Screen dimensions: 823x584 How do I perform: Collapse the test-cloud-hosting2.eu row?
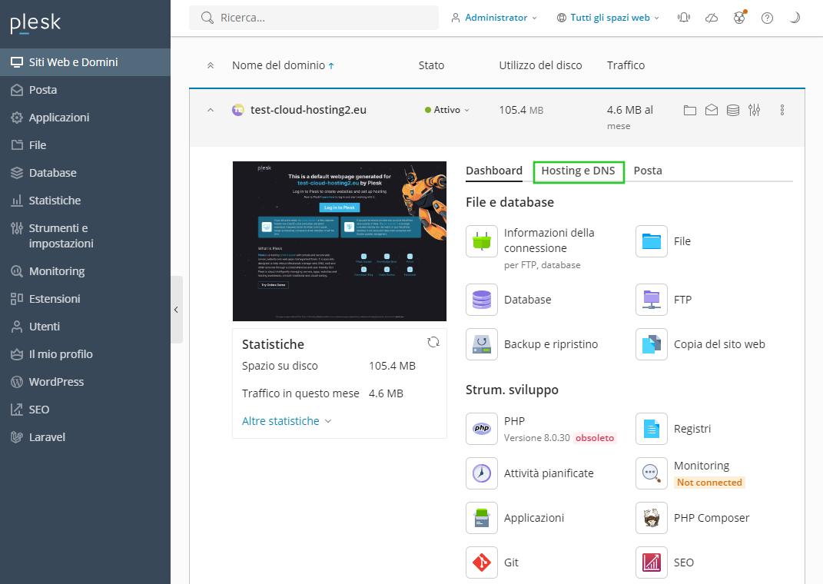click(211, 110)
